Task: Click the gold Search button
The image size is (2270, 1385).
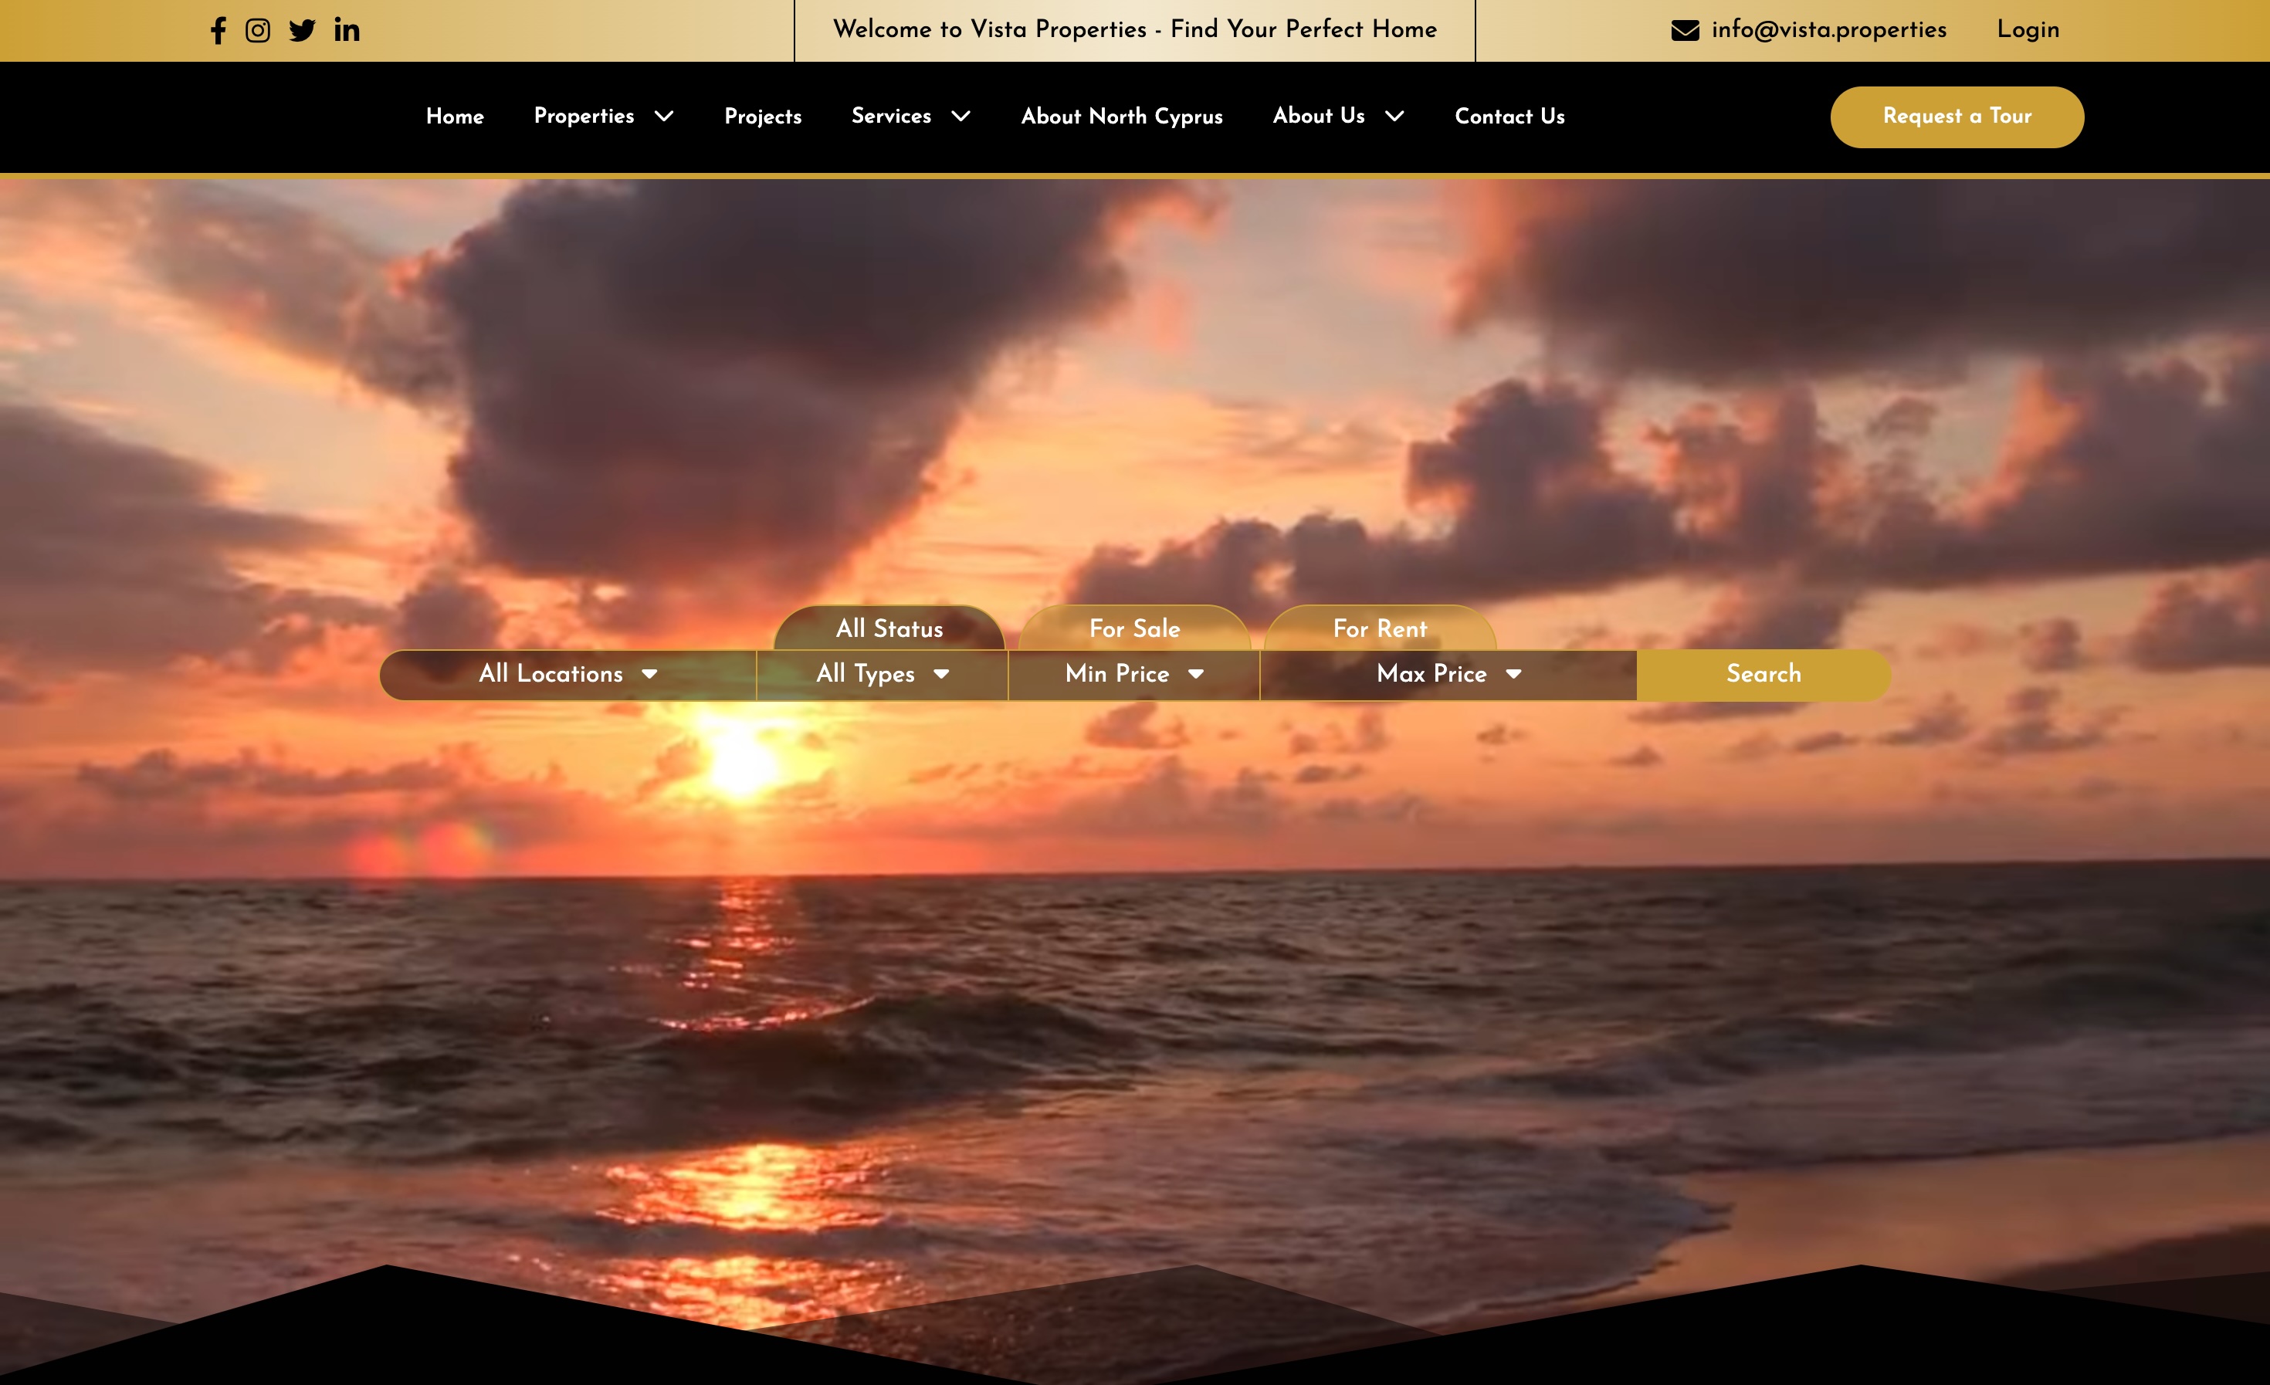Action: [x=1763, y=674]
